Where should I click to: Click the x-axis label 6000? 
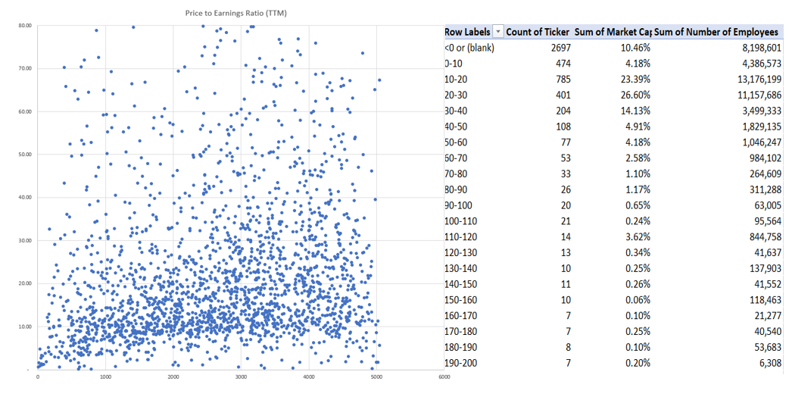point(443,376)
